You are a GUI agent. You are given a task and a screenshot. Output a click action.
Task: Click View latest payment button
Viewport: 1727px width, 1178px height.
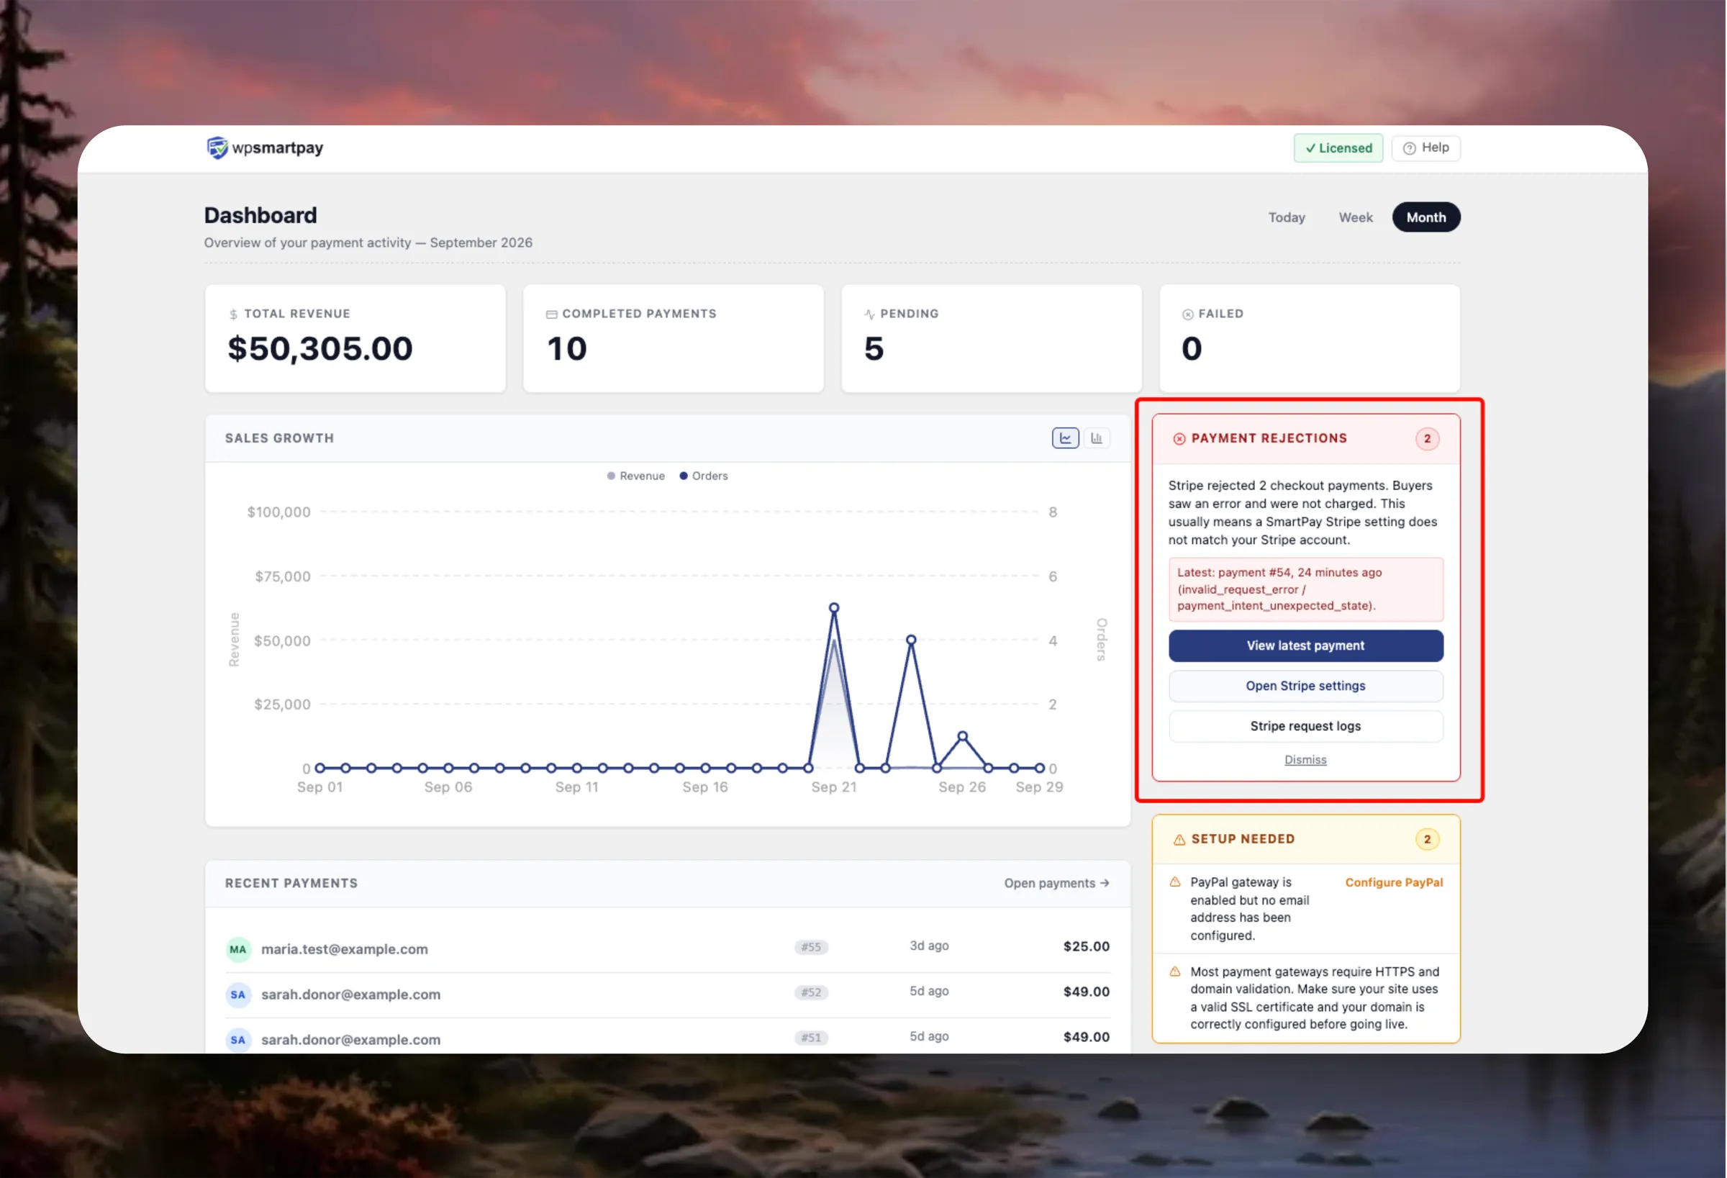[x=1305, y=646]
